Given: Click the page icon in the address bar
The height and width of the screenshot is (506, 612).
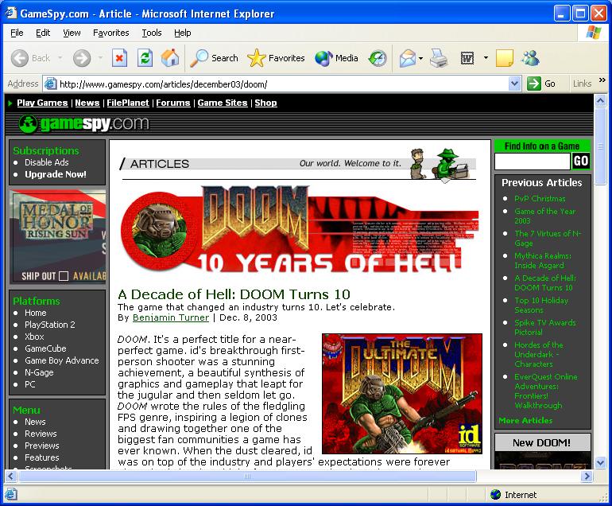Looking at the screenshot, I should point(50,84).
